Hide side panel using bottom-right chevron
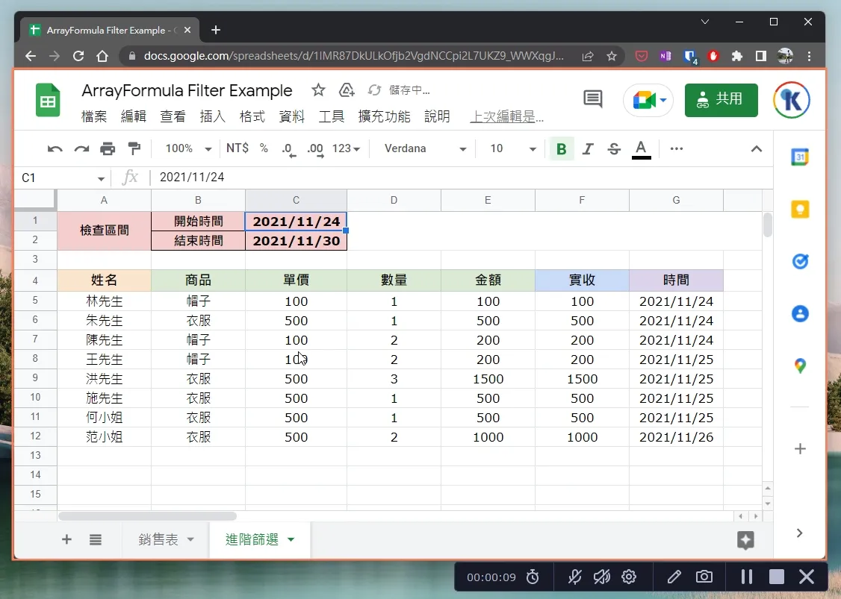The height and width of the screenshot is (599, 841). click(800, 533)
